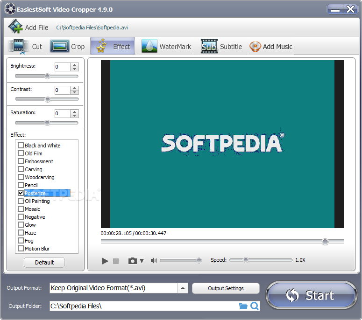Mute audio with the speaker icon
The height and width of the screenshot is (320, 362).
click(x=154, y=260)
